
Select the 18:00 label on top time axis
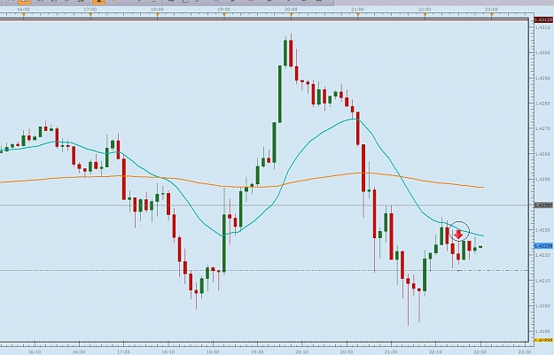[x=157, y=9]
